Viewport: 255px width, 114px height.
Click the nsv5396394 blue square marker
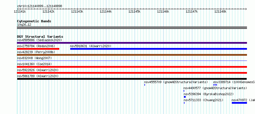(185, 97)
